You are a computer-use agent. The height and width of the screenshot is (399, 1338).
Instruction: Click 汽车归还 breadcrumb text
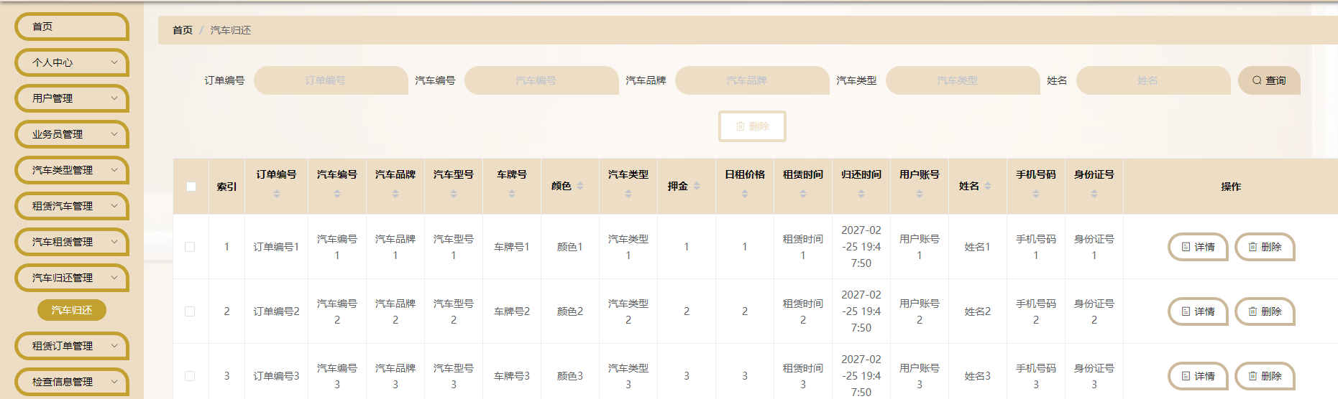(231, 30)
